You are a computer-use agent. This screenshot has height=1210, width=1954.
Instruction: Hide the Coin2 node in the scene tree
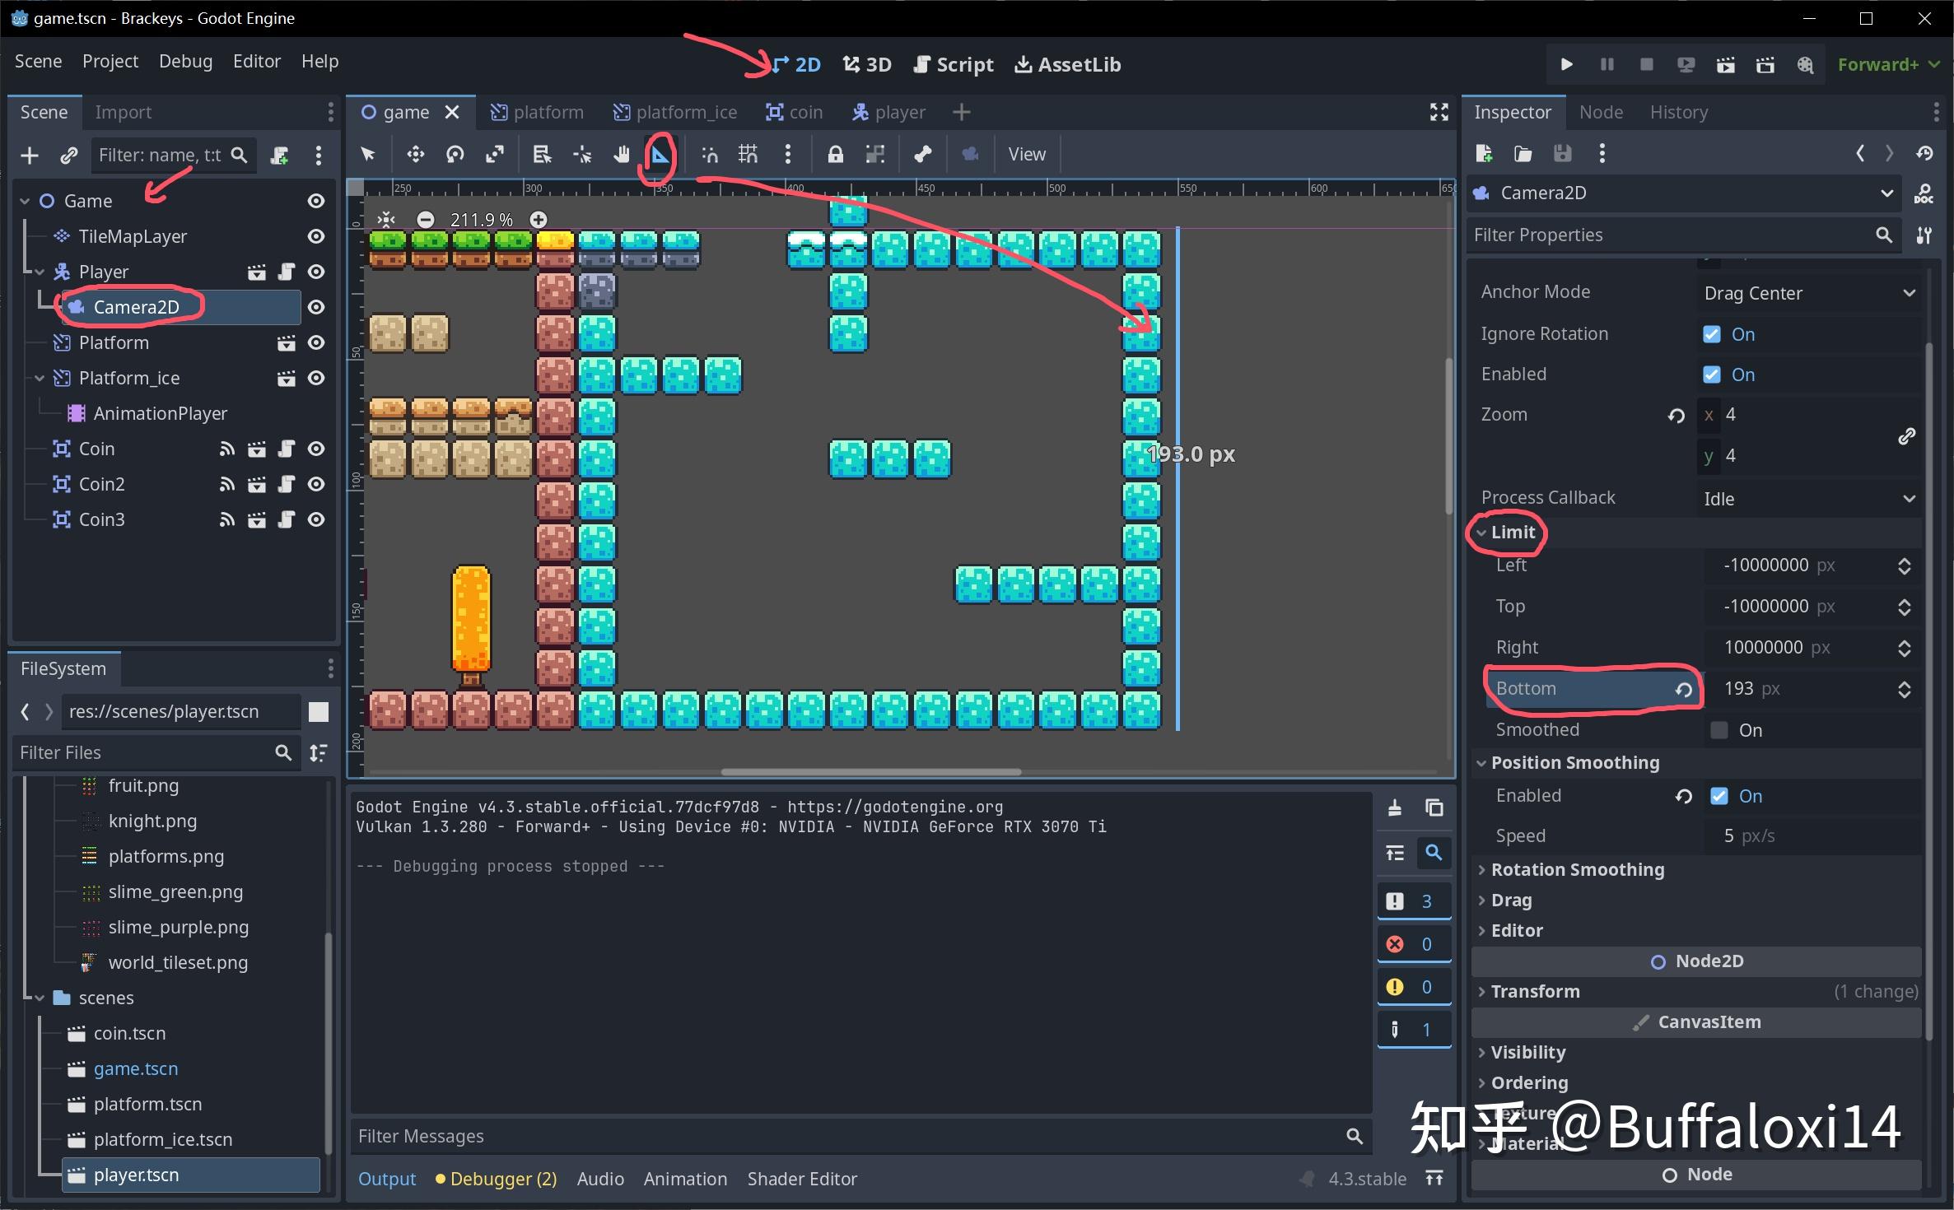coord(315,484)
